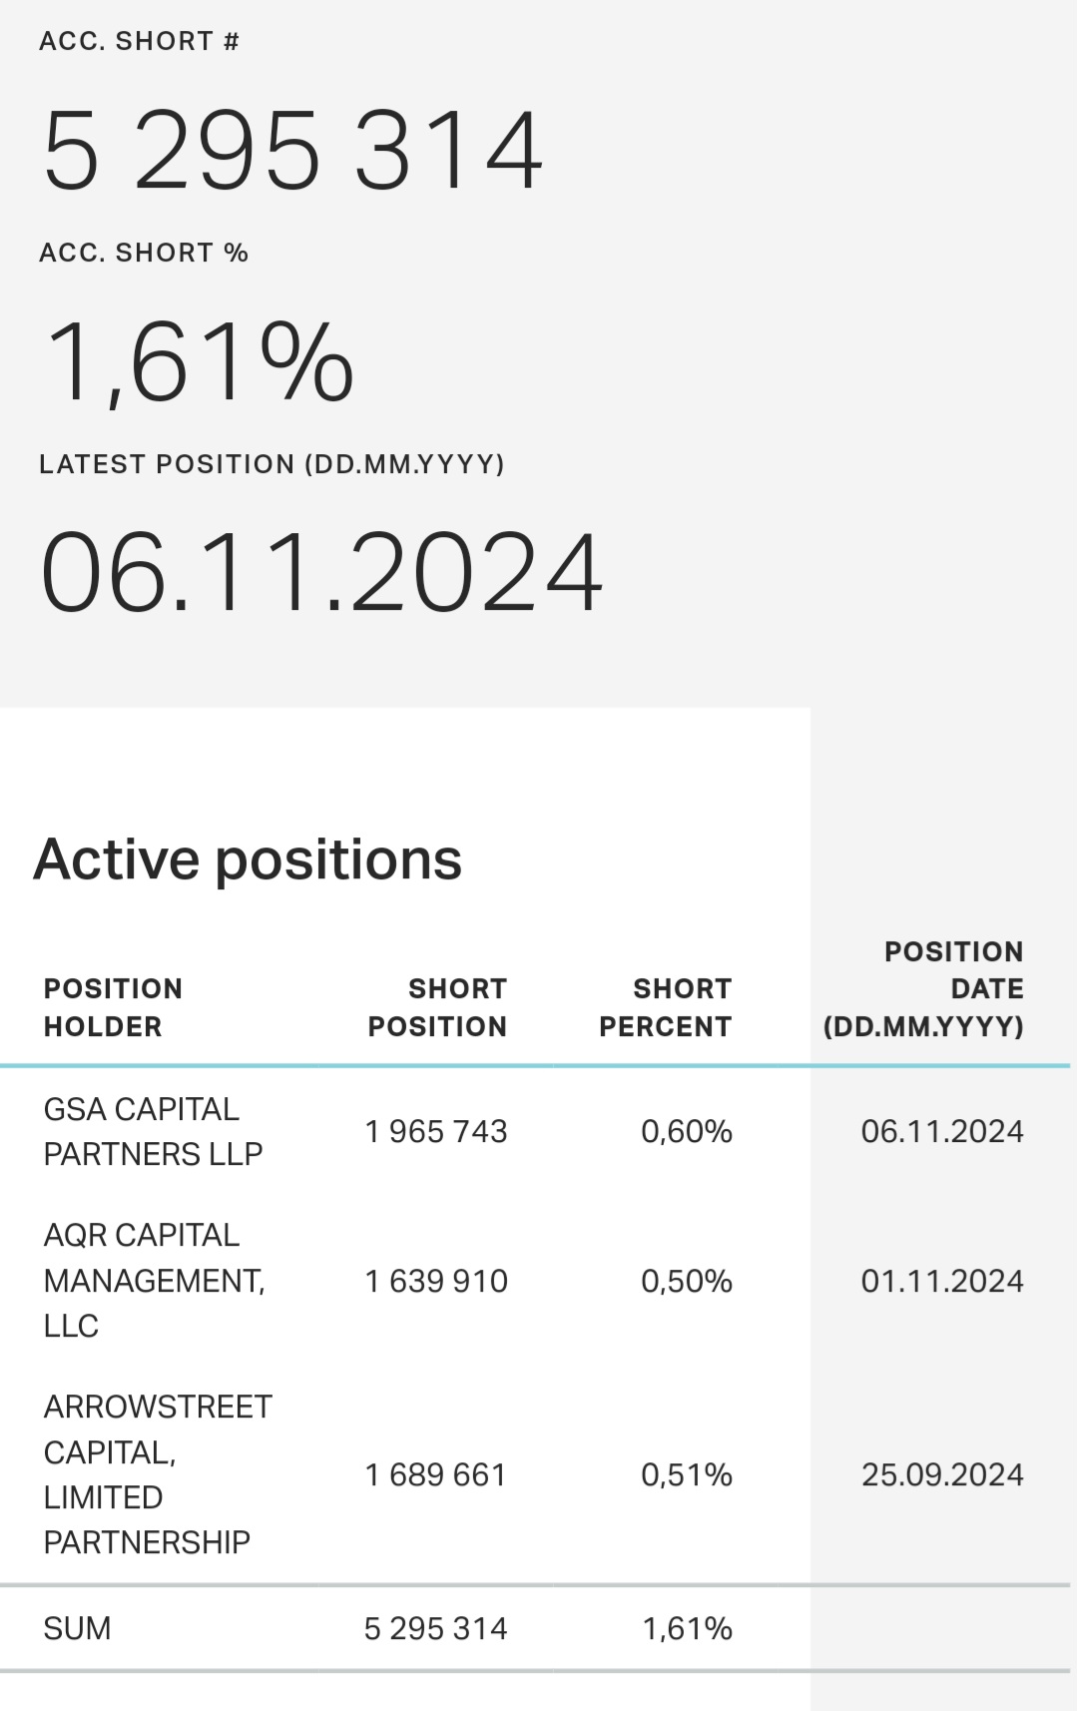Sort by SHORT POSITION column header
This screenshot has width=1077, height=1711.
(x=437, y=1007)
